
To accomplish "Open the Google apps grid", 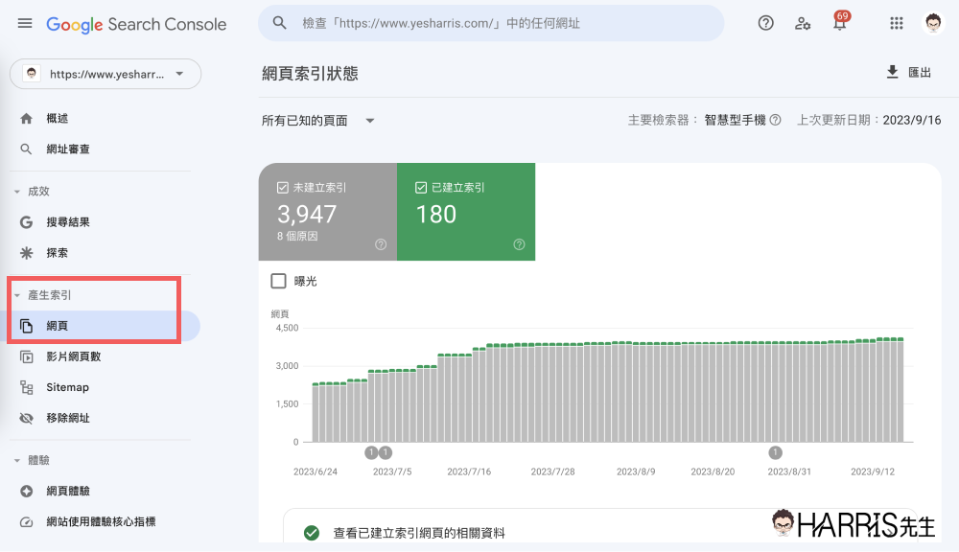I will tap(896, 23).
